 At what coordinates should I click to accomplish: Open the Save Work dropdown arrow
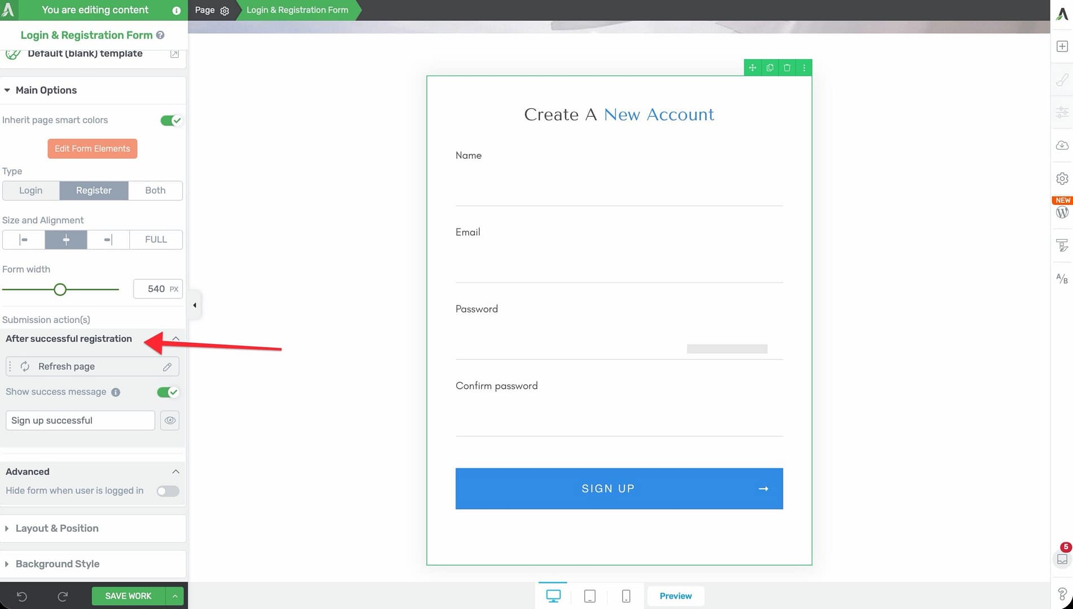[175, 596]
